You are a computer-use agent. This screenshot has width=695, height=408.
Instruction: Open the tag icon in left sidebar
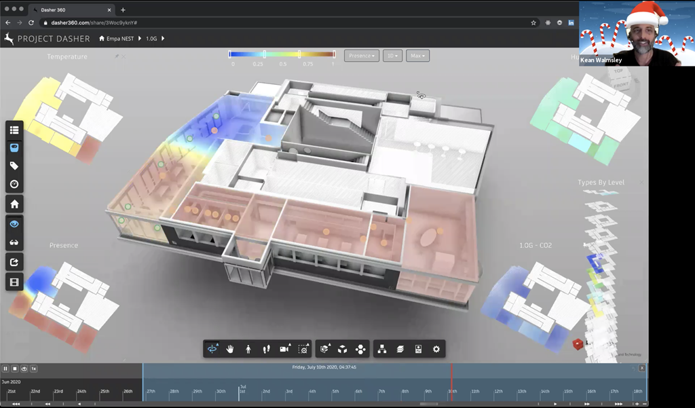click(x=14, y=166)
